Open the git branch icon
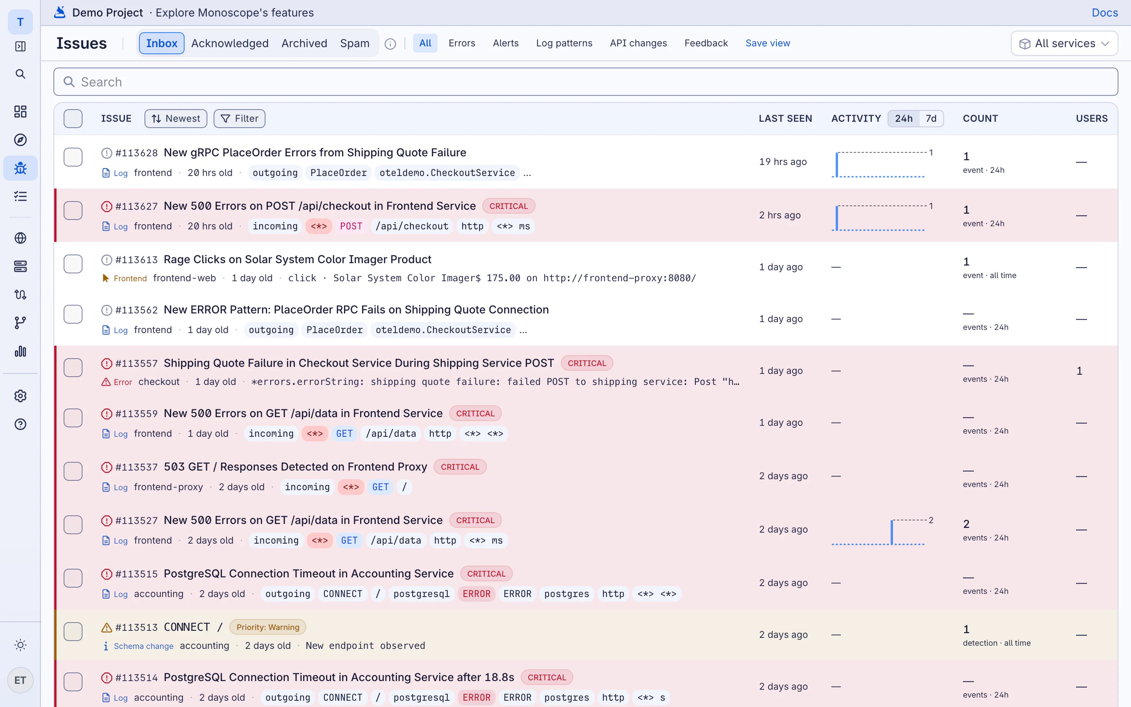1131x707 pixels. click(x=20, y=322)
